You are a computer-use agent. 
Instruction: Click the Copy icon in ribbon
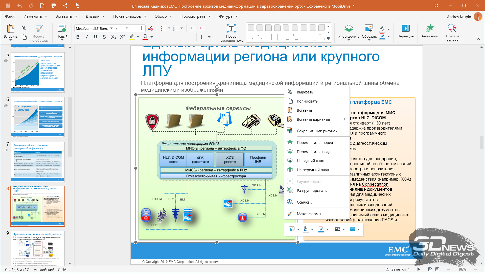click(24, 37)
